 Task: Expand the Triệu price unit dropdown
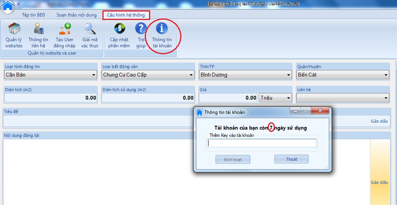[288, 98]
